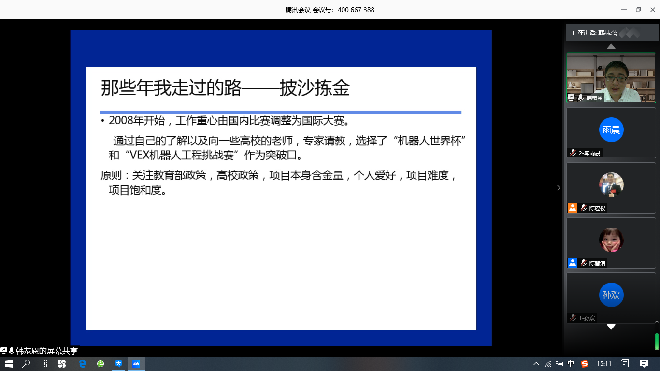Toggle the Chinese input mode indicator 中

click(571, 364)
